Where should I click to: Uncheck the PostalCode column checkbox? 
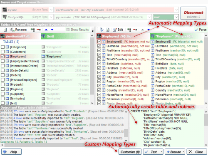(99, 86)
